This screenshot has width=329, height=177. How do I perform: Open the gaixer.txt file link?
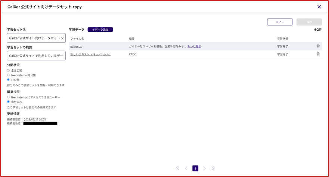76,46
